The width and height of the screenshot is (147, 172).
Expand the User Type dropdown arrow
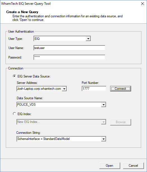[x=88, y=39]
